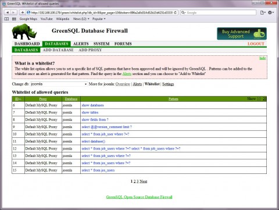Open the 'show databases' pattern
The image size is (279, 210).
click(x=92, y=105)
